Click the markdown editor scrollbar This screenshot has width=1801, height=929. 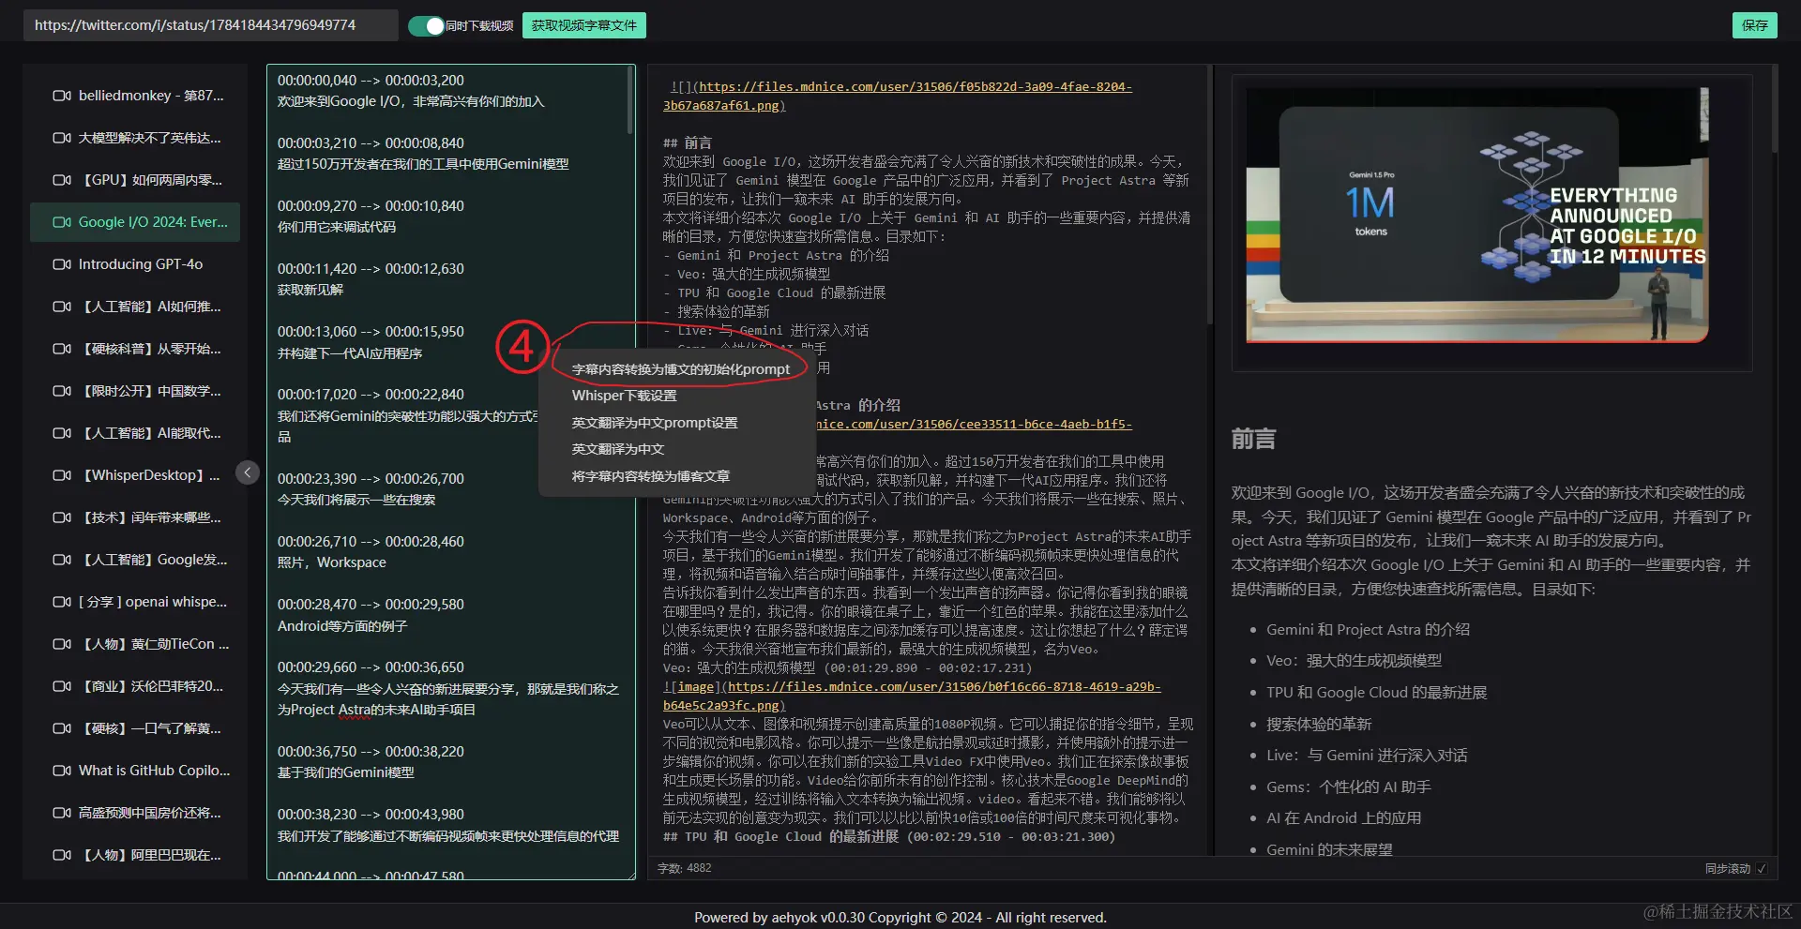(x=1208, y=197)
